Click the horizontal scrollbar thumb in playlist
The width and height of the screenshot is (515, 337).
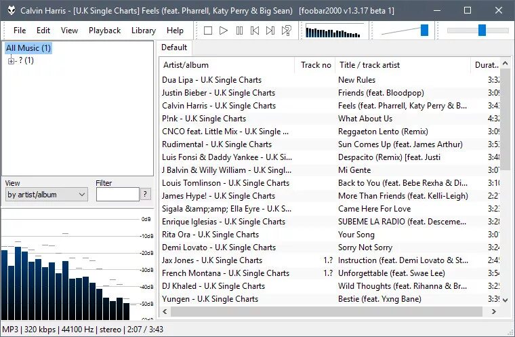pos(327,311)
